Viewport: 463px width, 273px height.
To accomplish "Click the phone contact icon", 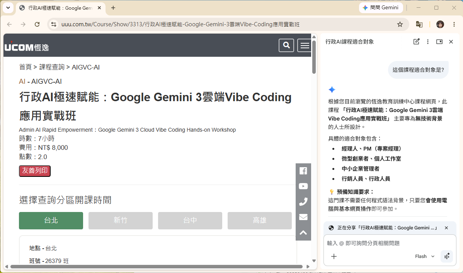I will 303,202.
